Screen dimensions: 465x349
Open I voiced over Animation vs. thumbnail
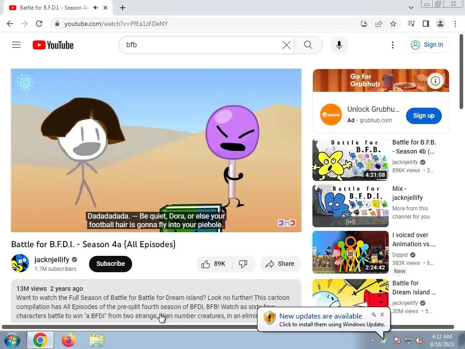350,252
